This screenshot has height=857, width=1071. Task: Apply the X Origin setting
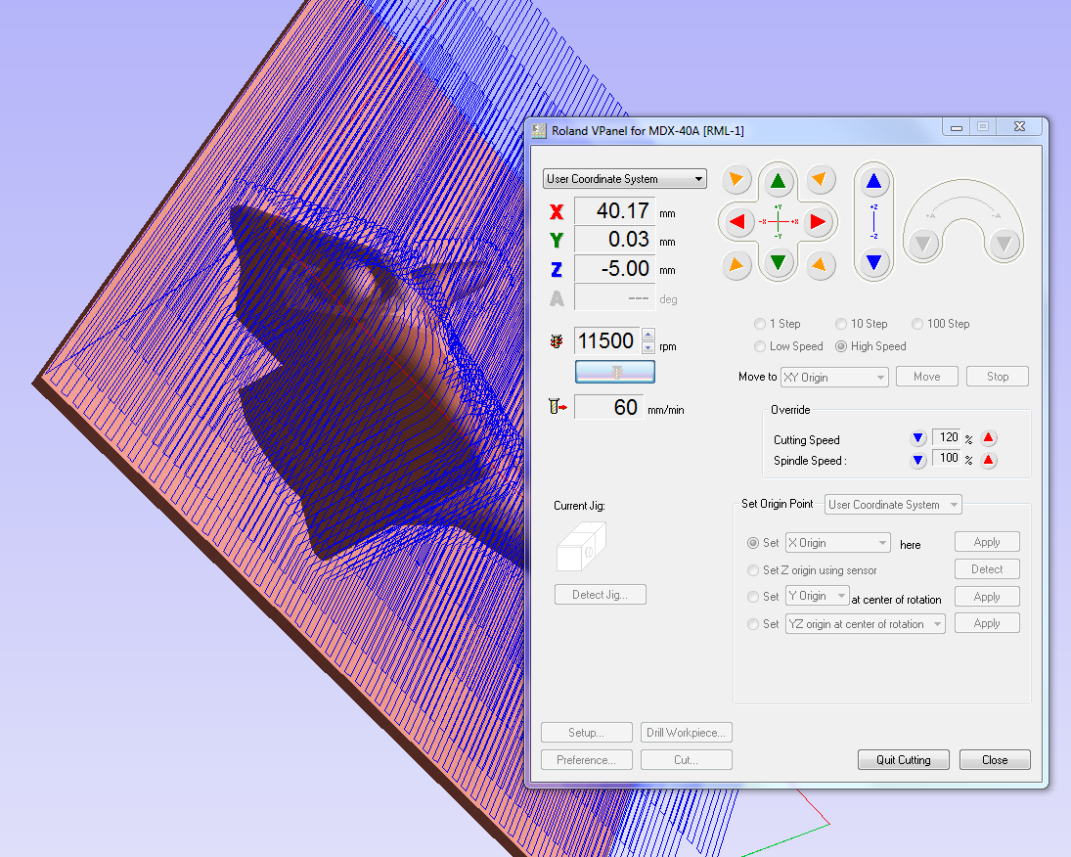987,542
